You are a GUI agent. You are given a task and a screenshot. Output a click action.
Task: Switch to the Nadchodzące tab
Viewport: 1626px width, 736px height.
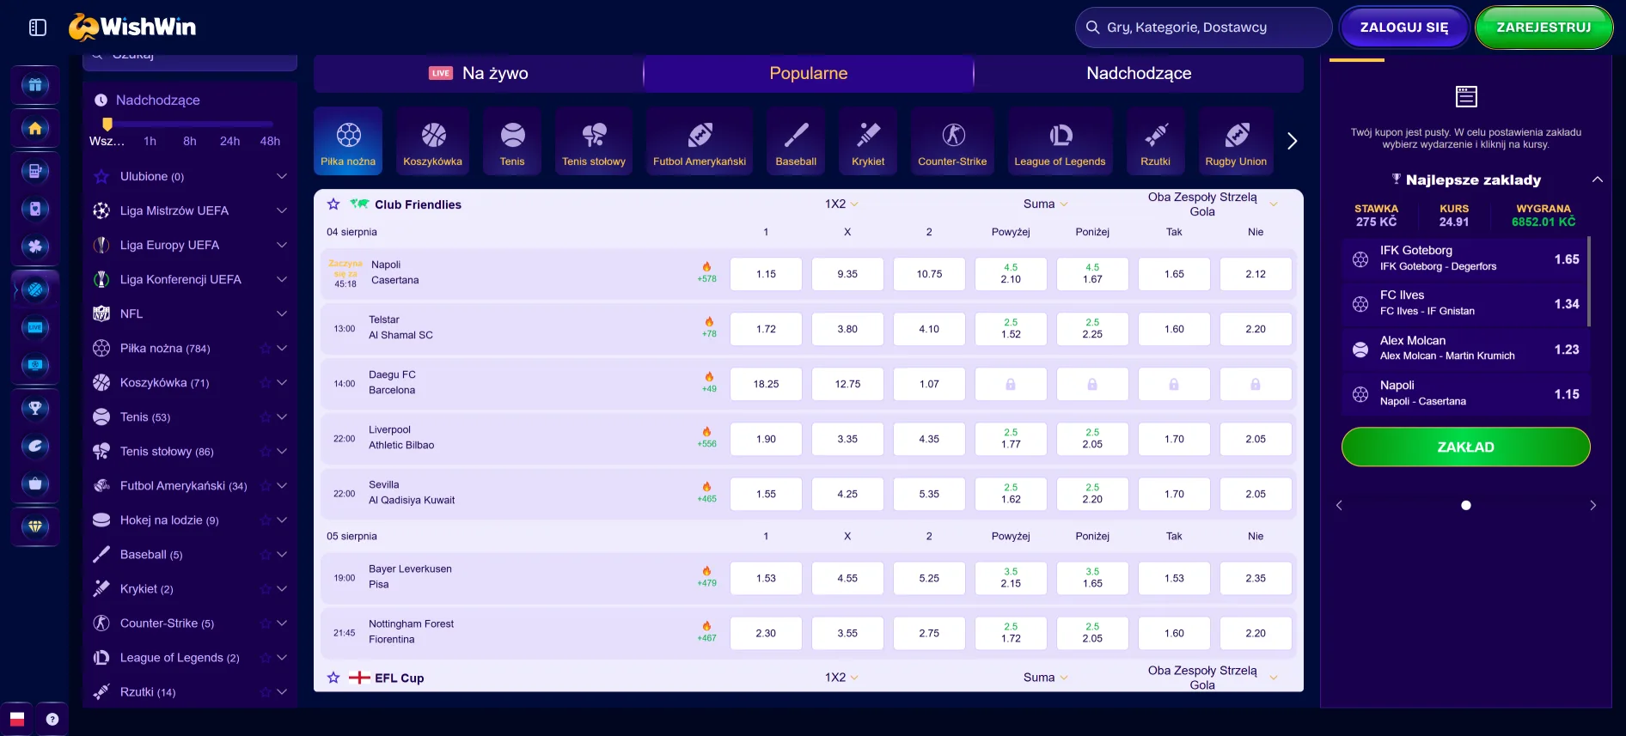click(x=1139, y=73)
